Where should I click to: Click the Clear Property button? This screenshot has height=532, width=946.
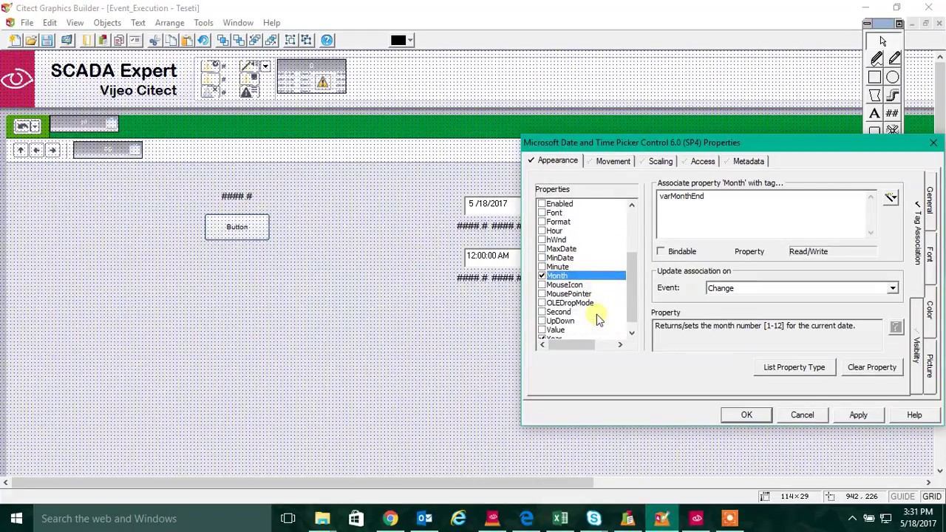pyautogui.click(x=871, y=367)
